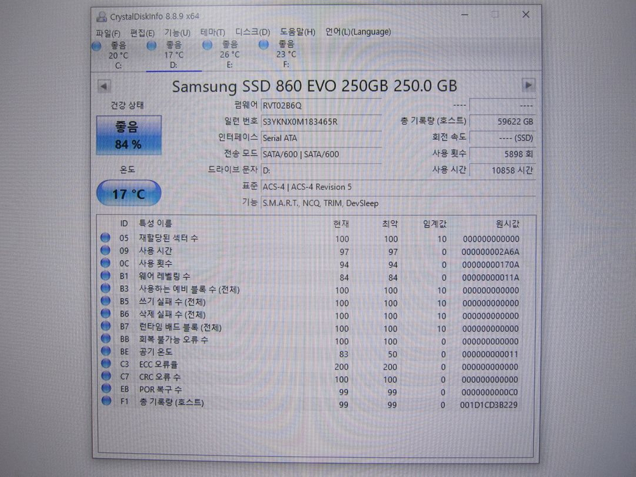Click the CrystalDiskInfo title bar icon
This screenshot has height=477, width=636.
click(102, 15)
